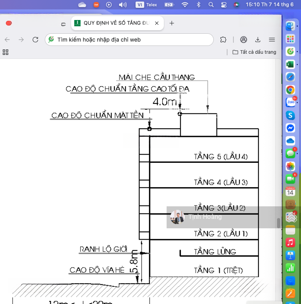Open the browser extensions puzzle icon
Viewport: 301px width, 304px height.
[x=223, y=40]
